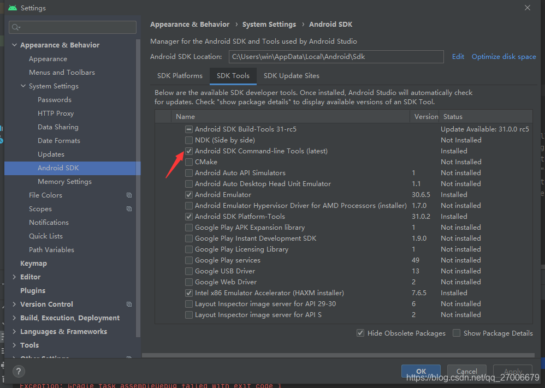Sort the table by the Name column header

tap(290, 117)
